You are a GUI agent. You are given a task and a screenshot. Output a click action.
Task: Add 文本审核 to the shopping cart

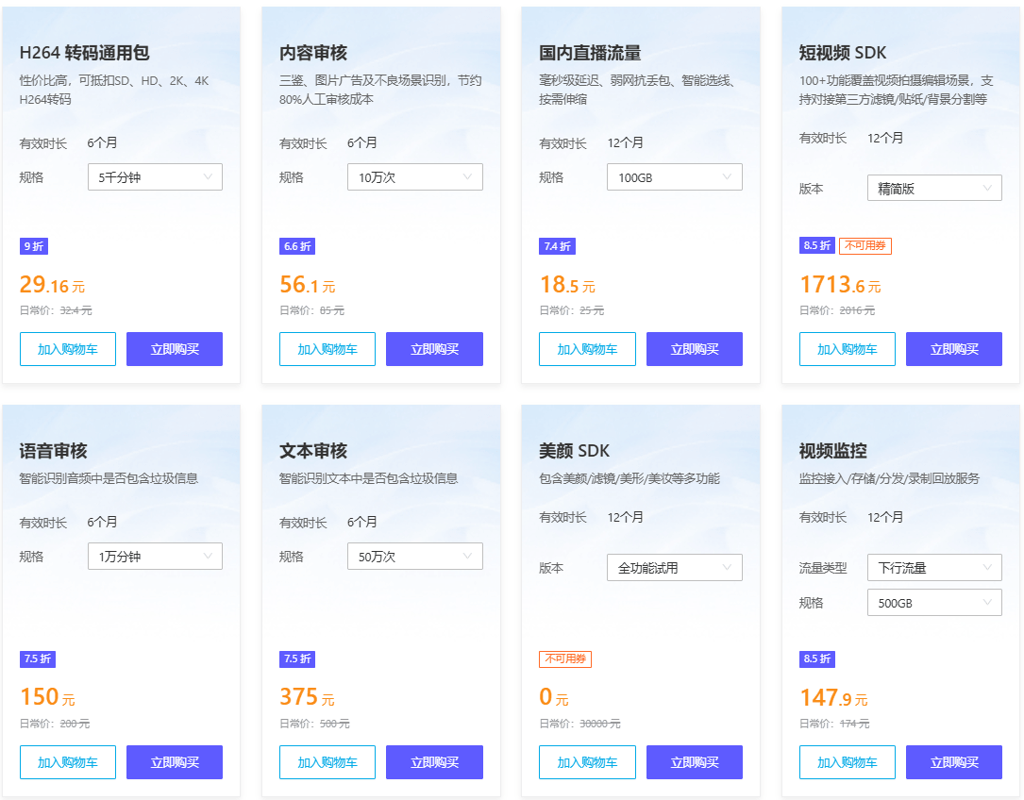coord(327,761)
